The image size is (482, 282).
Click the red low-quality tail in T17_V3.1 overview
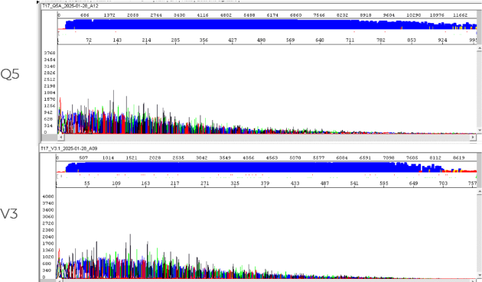pos(460,170)
